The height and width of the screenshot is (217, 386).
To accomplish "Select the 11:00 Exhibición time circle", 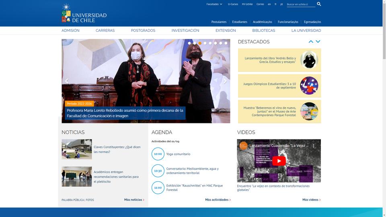I will tap(158, 188).
